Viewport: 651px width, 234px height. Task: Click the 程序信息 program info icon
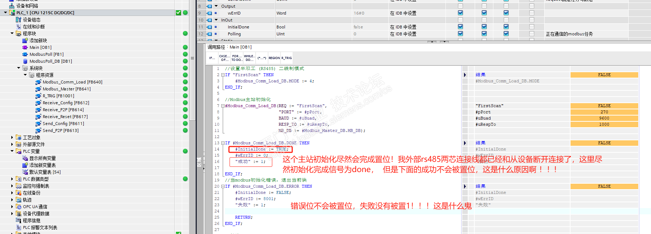[19, 221]
